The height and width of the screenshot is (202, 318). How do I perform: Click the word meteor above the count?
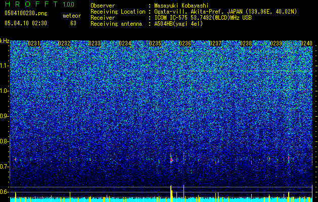click(72, 16)
